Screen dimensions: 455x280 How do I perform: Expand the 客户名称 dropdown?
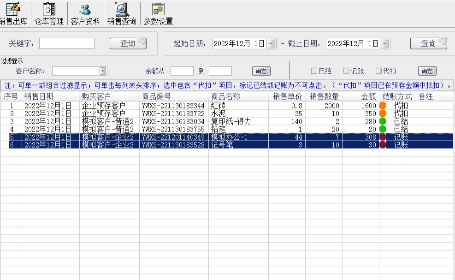(103, 71)
